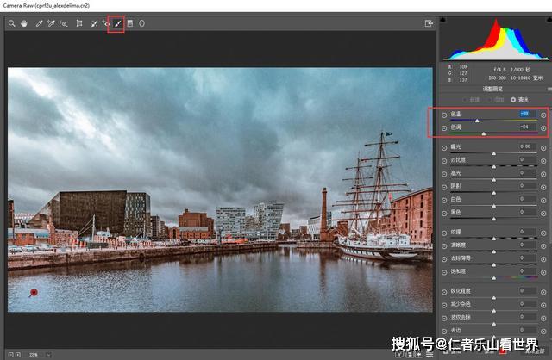
Task: Increase 去边 with its plus icon
Action: coord(543,332)
